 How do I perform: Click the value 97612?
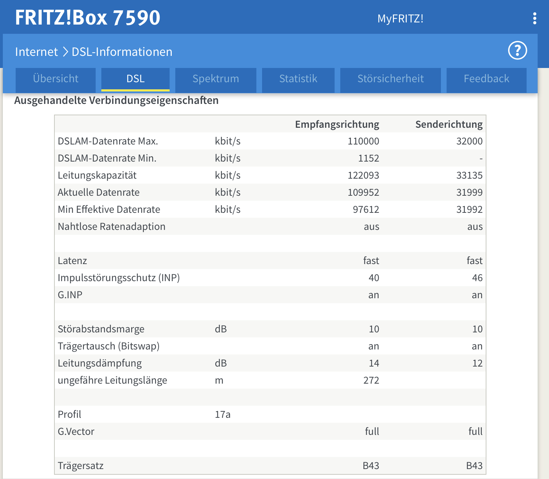pos(366,210)
